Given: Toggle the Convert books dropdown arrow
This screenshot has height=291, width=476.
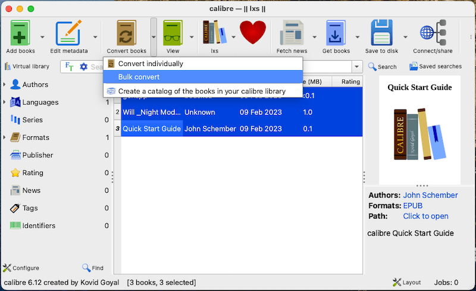Looking at the screenshot, I should pyautogui.click(x=154, y=37).
